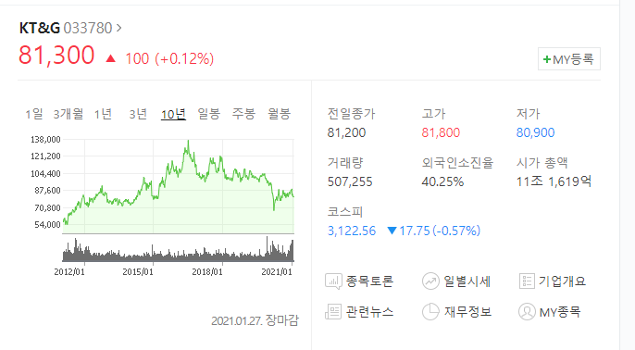Select the 3년 chart period
The width and height of the screenshot is (635, 350).
(138, 114)
